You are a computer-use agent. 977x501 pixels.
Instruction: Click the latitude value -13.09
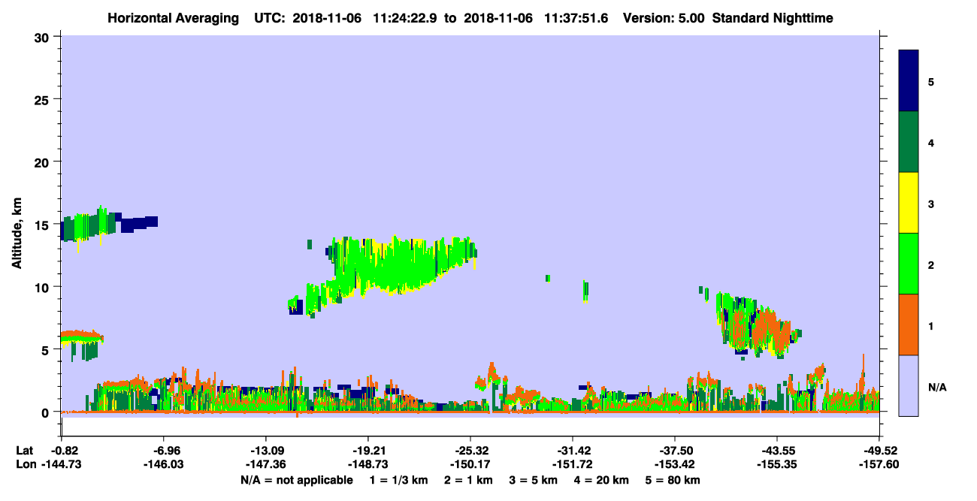coord(265,451)
